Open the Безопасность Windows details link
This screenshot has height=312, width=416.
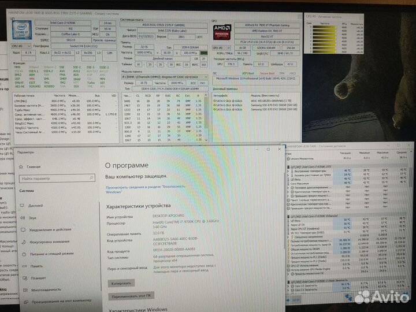(x=146, y=190)
